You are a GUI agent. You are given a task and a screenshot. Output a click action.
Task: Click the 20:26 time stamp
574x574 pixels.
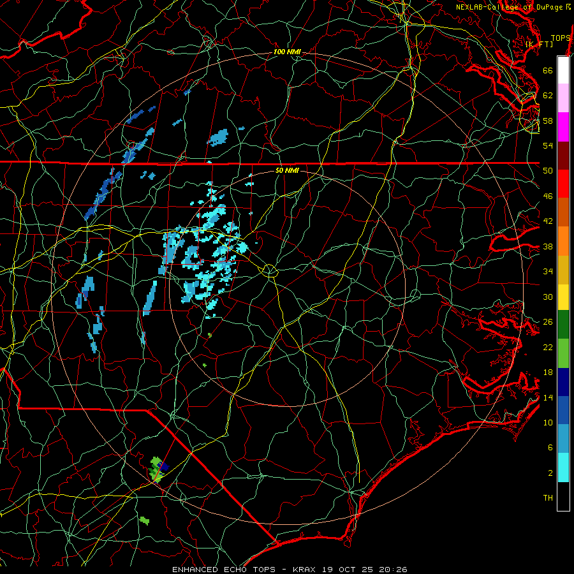pyautogui.click(x=393, y=570)
